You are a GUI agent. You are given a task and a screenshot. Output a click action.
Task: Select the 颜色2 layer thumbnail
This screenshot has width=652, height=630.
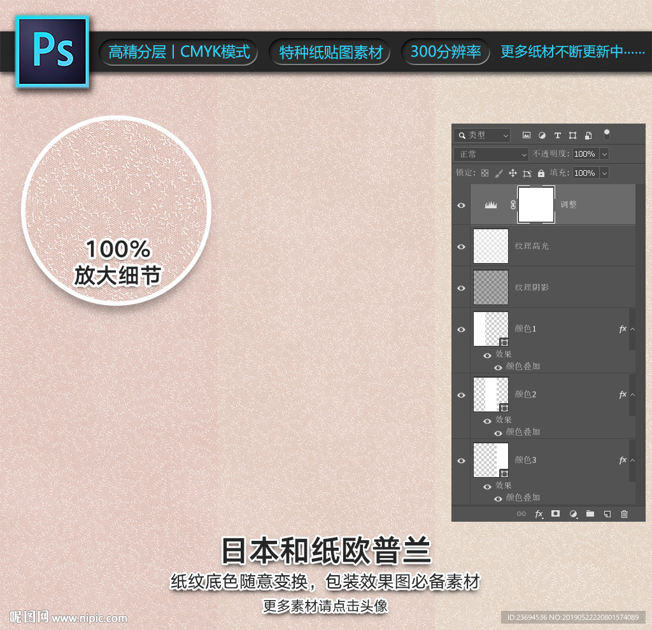[491, 394]
